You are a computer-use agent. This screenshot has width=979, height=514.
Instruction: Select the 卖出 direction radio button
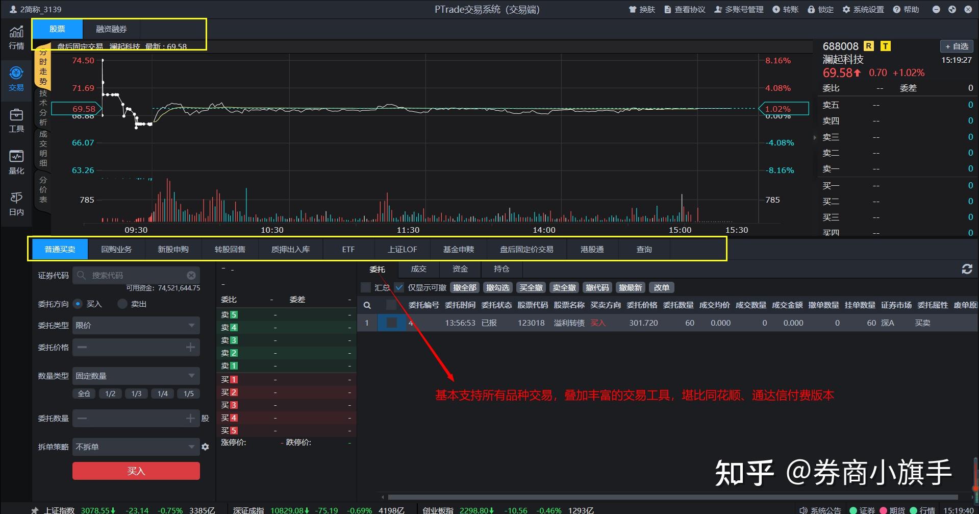pyautogui.click(x=122, y=304)
